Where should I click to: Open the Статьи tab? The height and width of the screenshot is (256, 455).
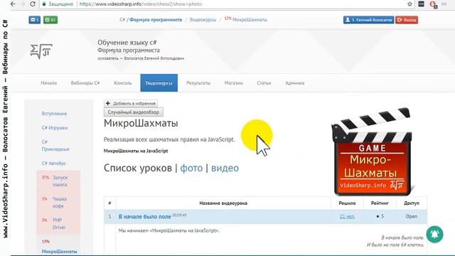(x=264, y=83)
